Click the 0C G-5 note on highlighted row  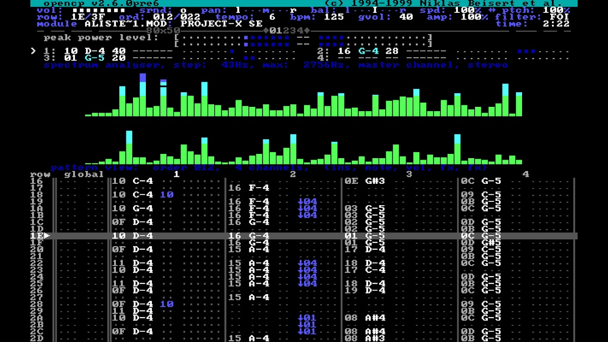click(481, 236)
